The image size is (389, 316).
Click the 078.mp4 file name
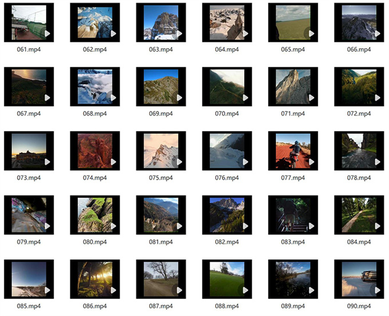click(359, 177)
